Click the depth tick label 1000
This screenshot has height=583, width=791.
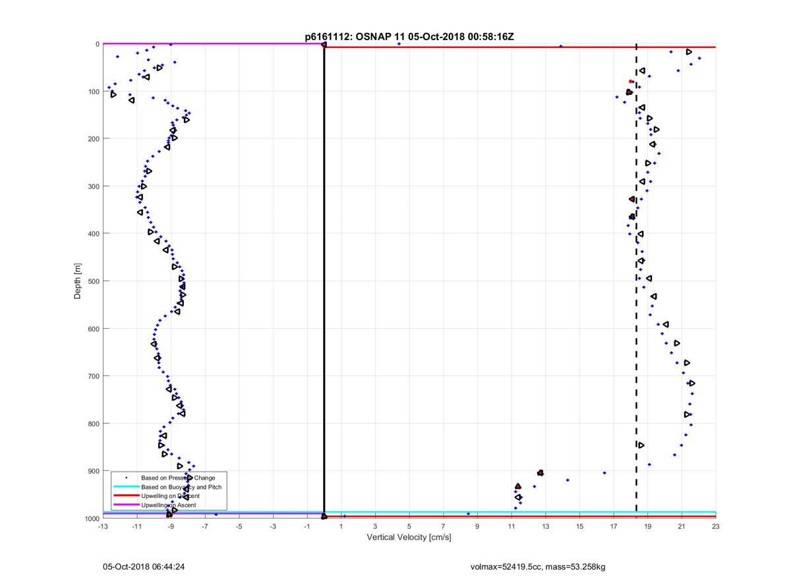pyautogui.click(x=92, y=518)
